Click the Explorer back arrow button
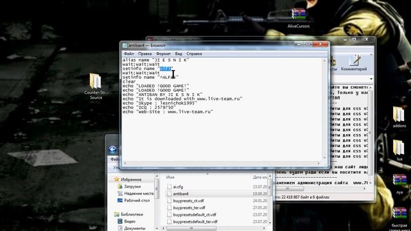 [112, 150]
